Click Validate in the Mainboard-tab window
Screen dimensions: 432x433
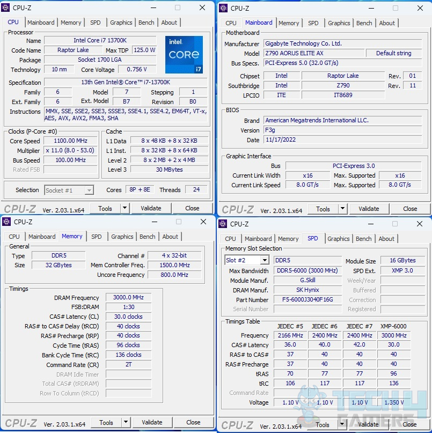point(369,209)
